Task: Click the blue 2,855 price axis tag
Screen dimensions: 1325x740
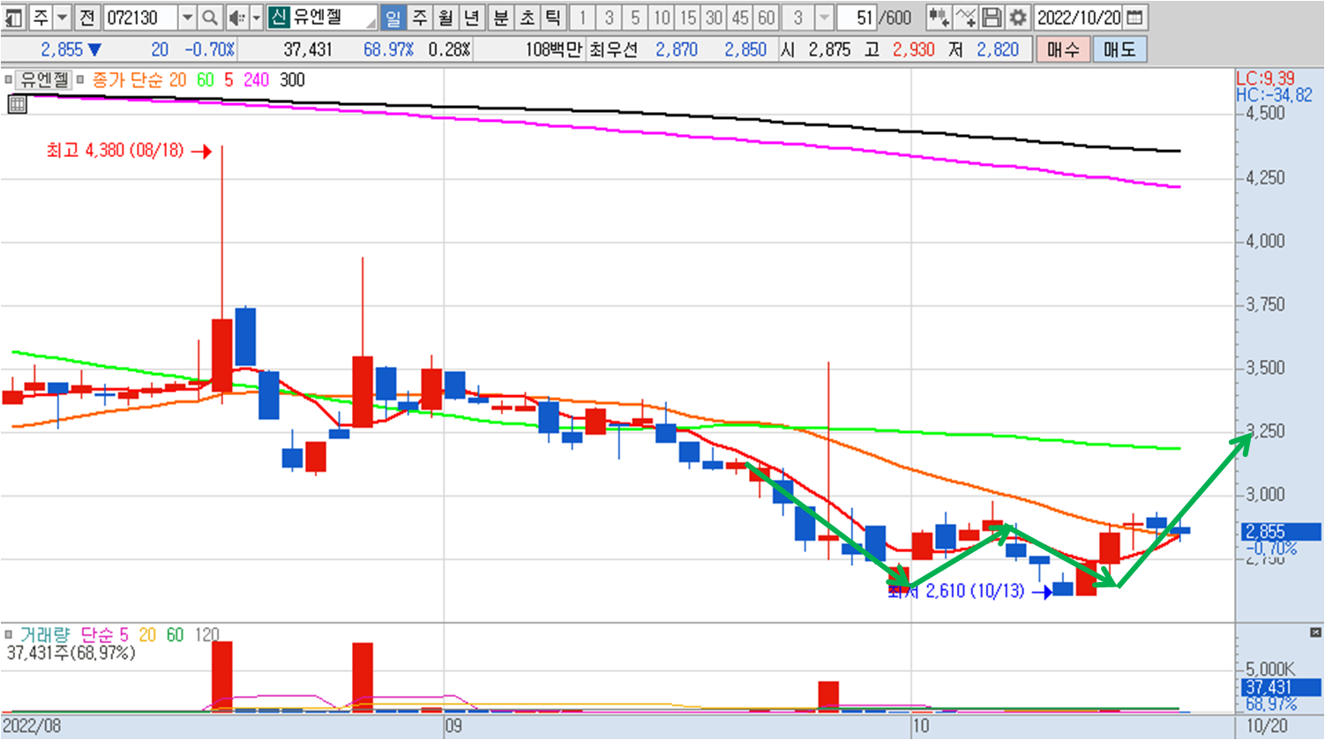Action: [x=1282, y=532]
